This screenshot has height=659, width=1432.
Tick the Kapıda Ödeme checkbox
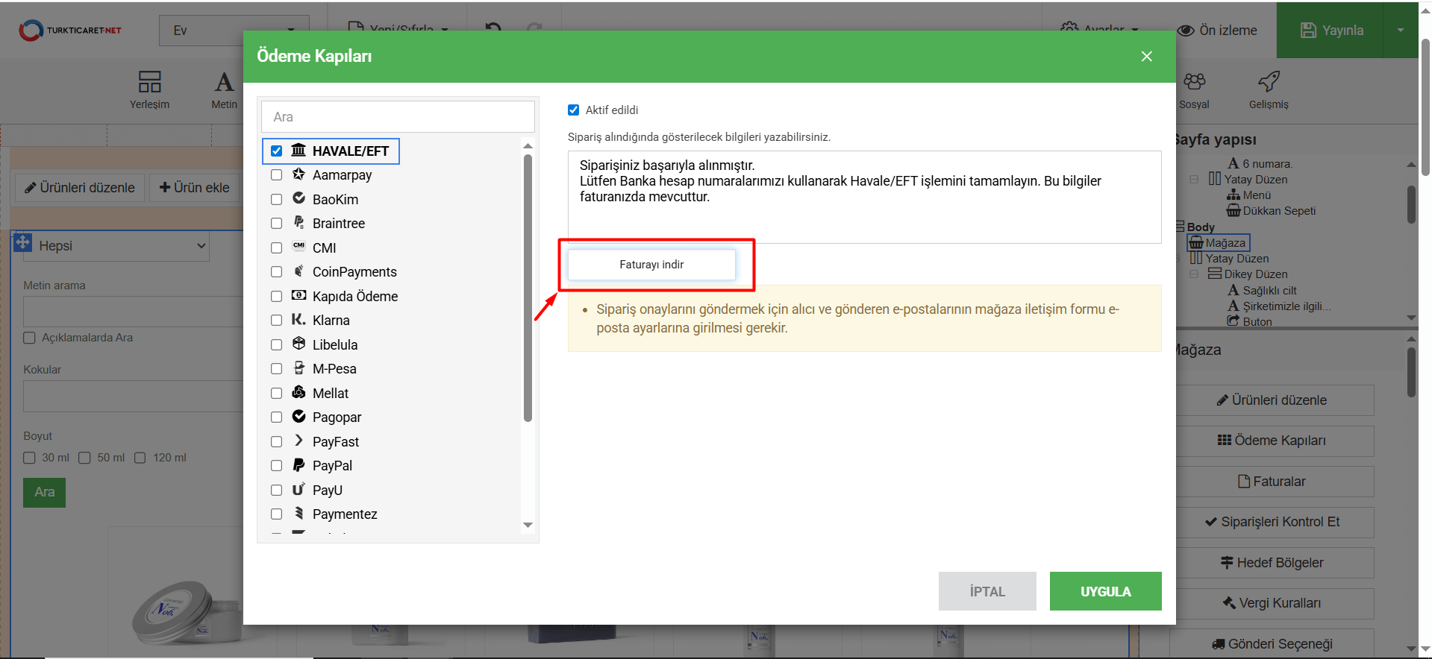[277, 297]
